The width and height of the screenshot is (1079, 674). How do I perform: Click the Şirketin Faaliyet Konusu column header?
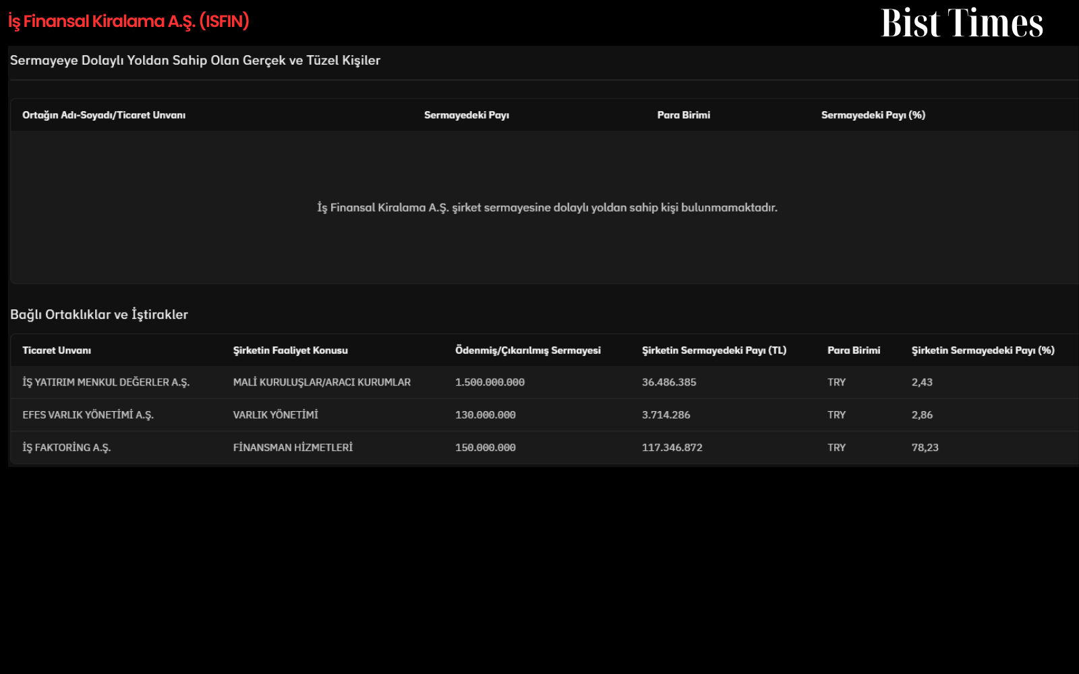click(291, 350)
